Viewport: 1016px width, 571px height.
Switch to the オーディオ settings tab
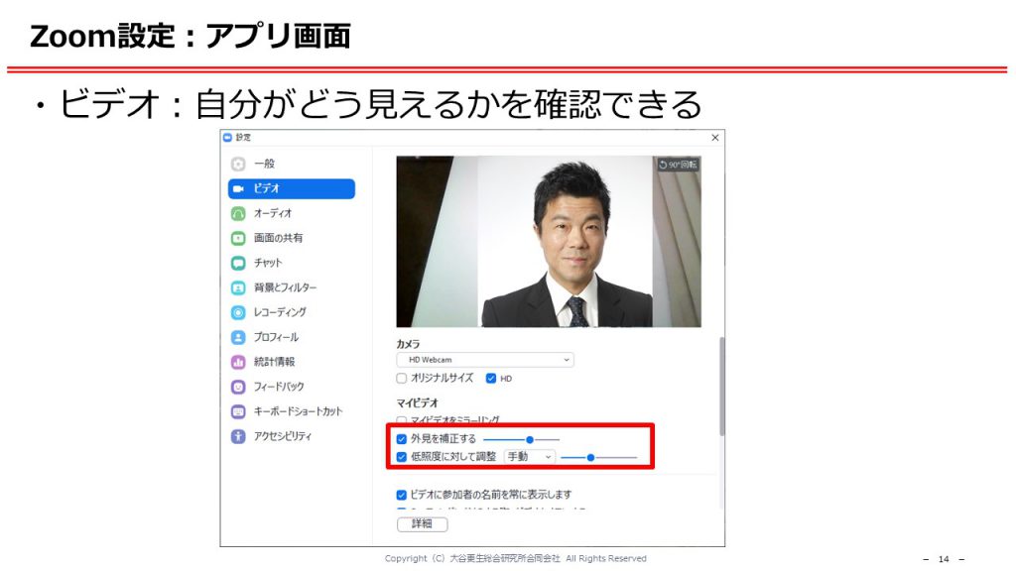point(292,214)
